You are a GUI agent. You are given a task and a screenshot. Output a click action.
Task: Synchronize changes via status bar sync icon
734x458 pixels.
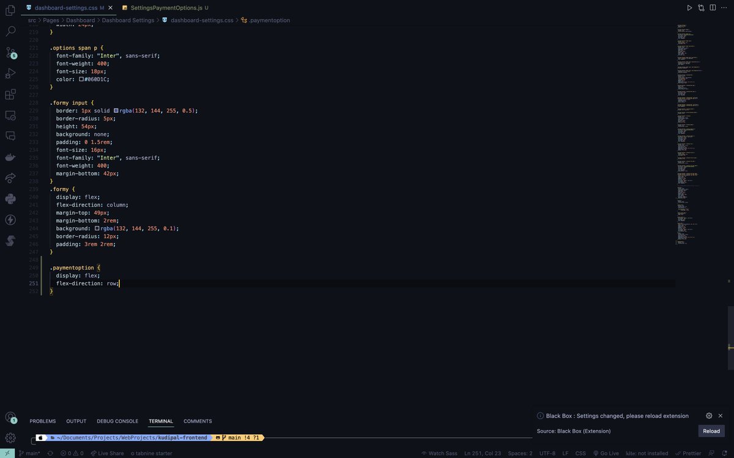pyautogui.click(x=50, y=453)
